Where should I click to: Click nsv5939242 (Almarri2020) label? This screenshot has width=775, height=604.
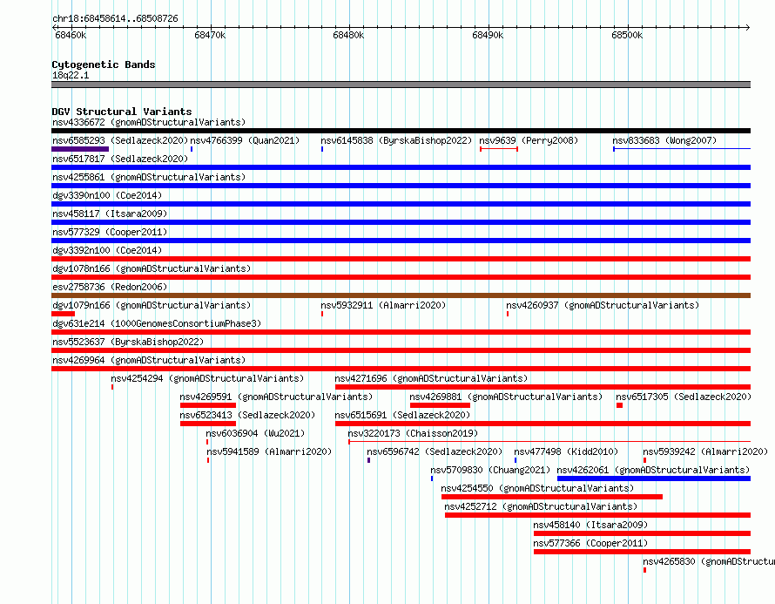click(x=705, y=451)
